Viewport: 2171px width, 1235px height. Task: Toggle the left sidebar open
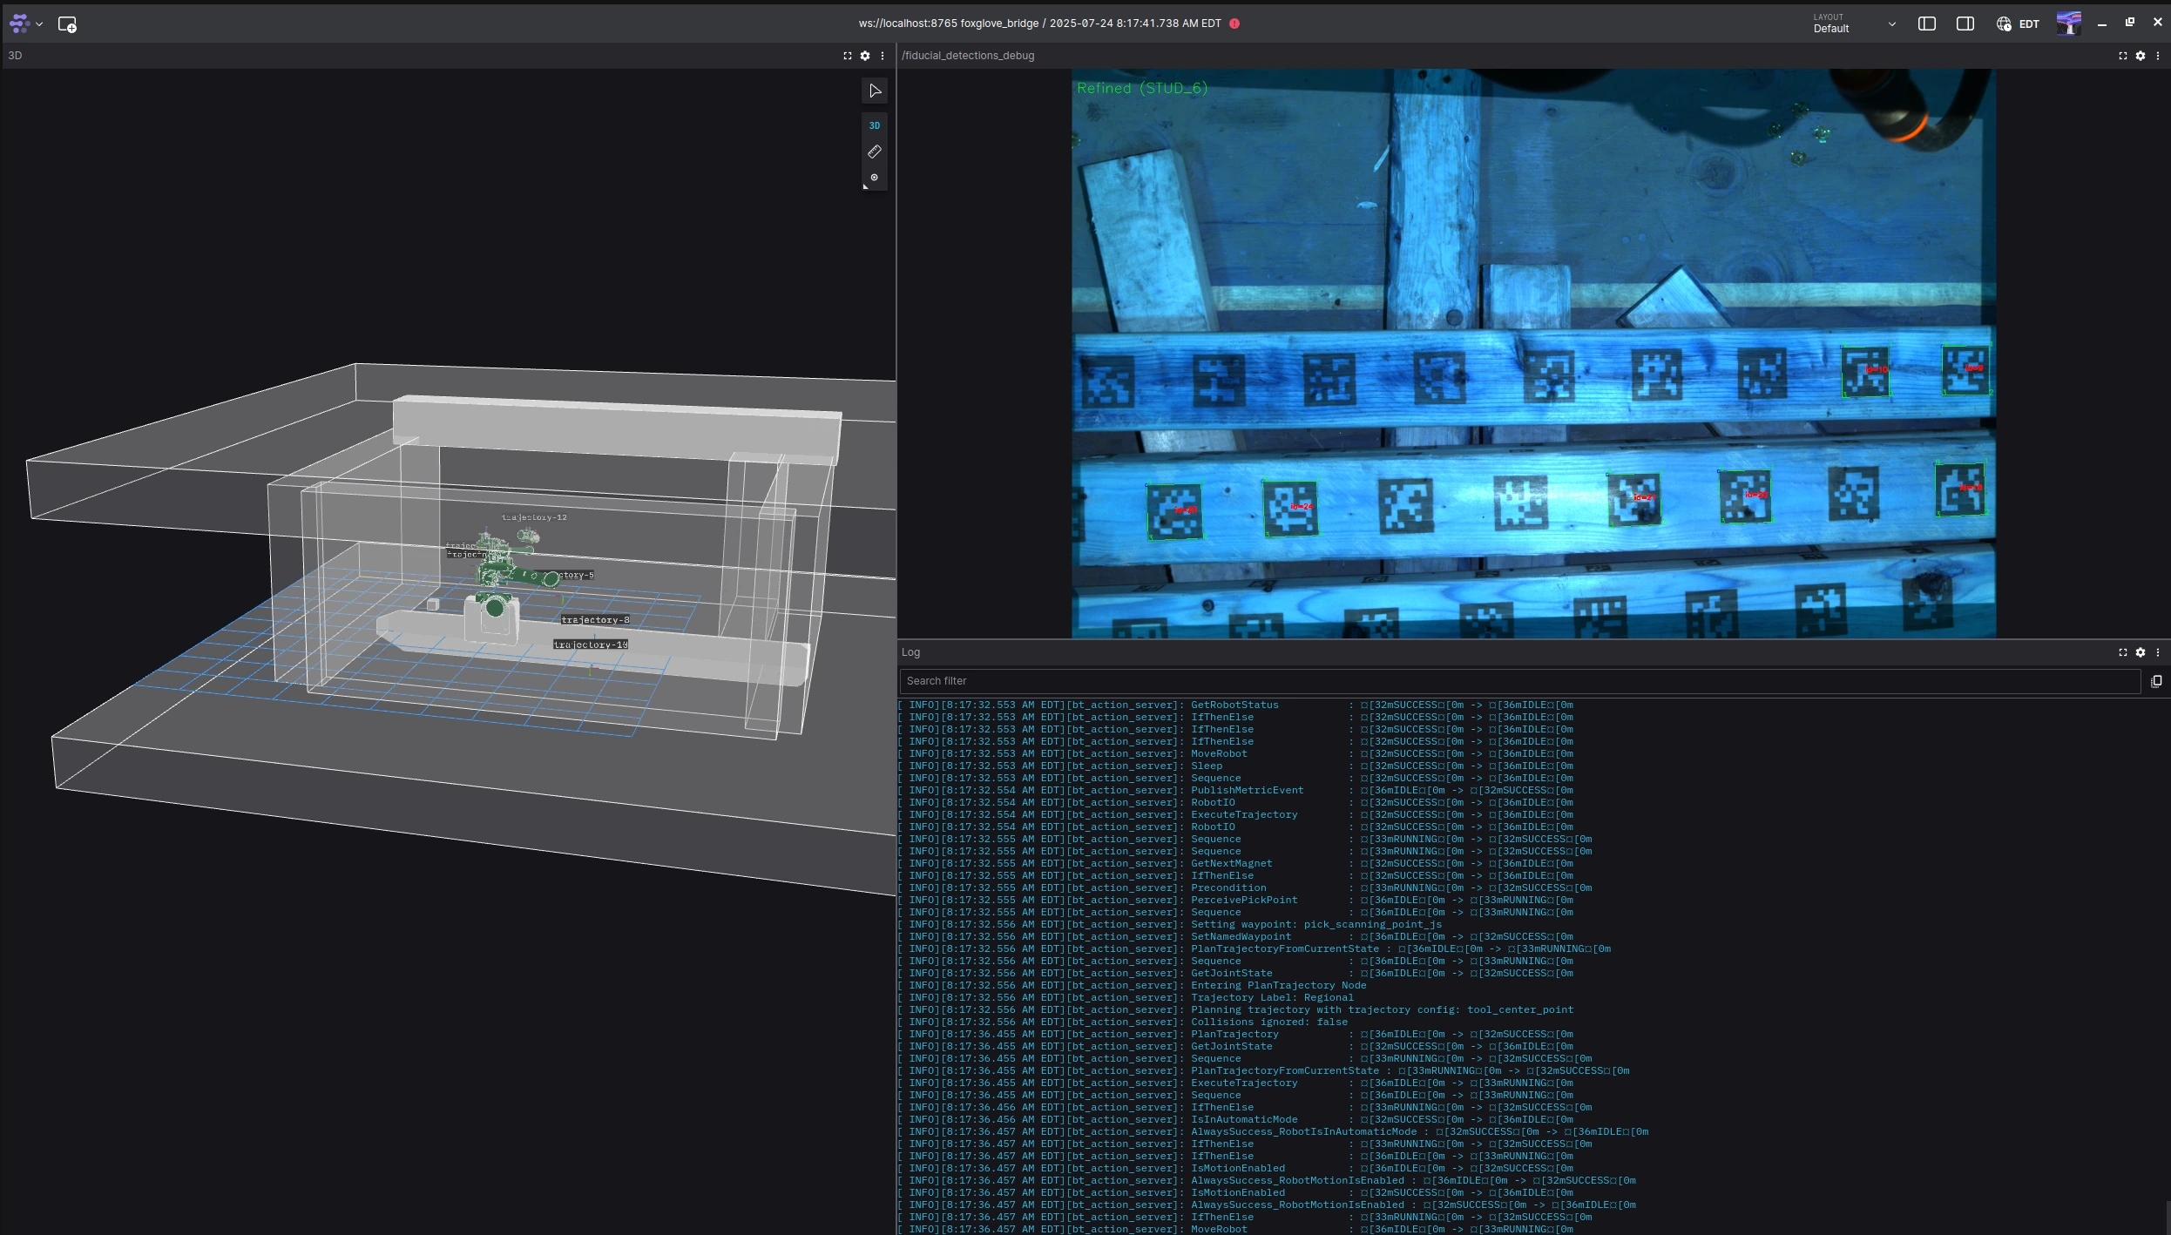1926,24
